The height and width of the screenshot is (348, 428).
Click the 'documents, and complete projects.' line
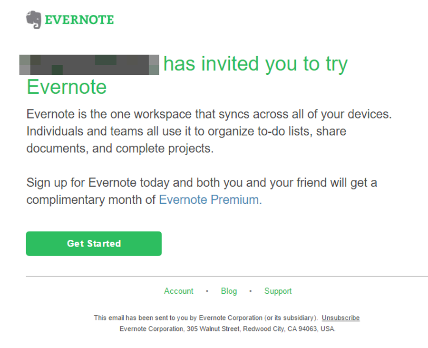120,149
